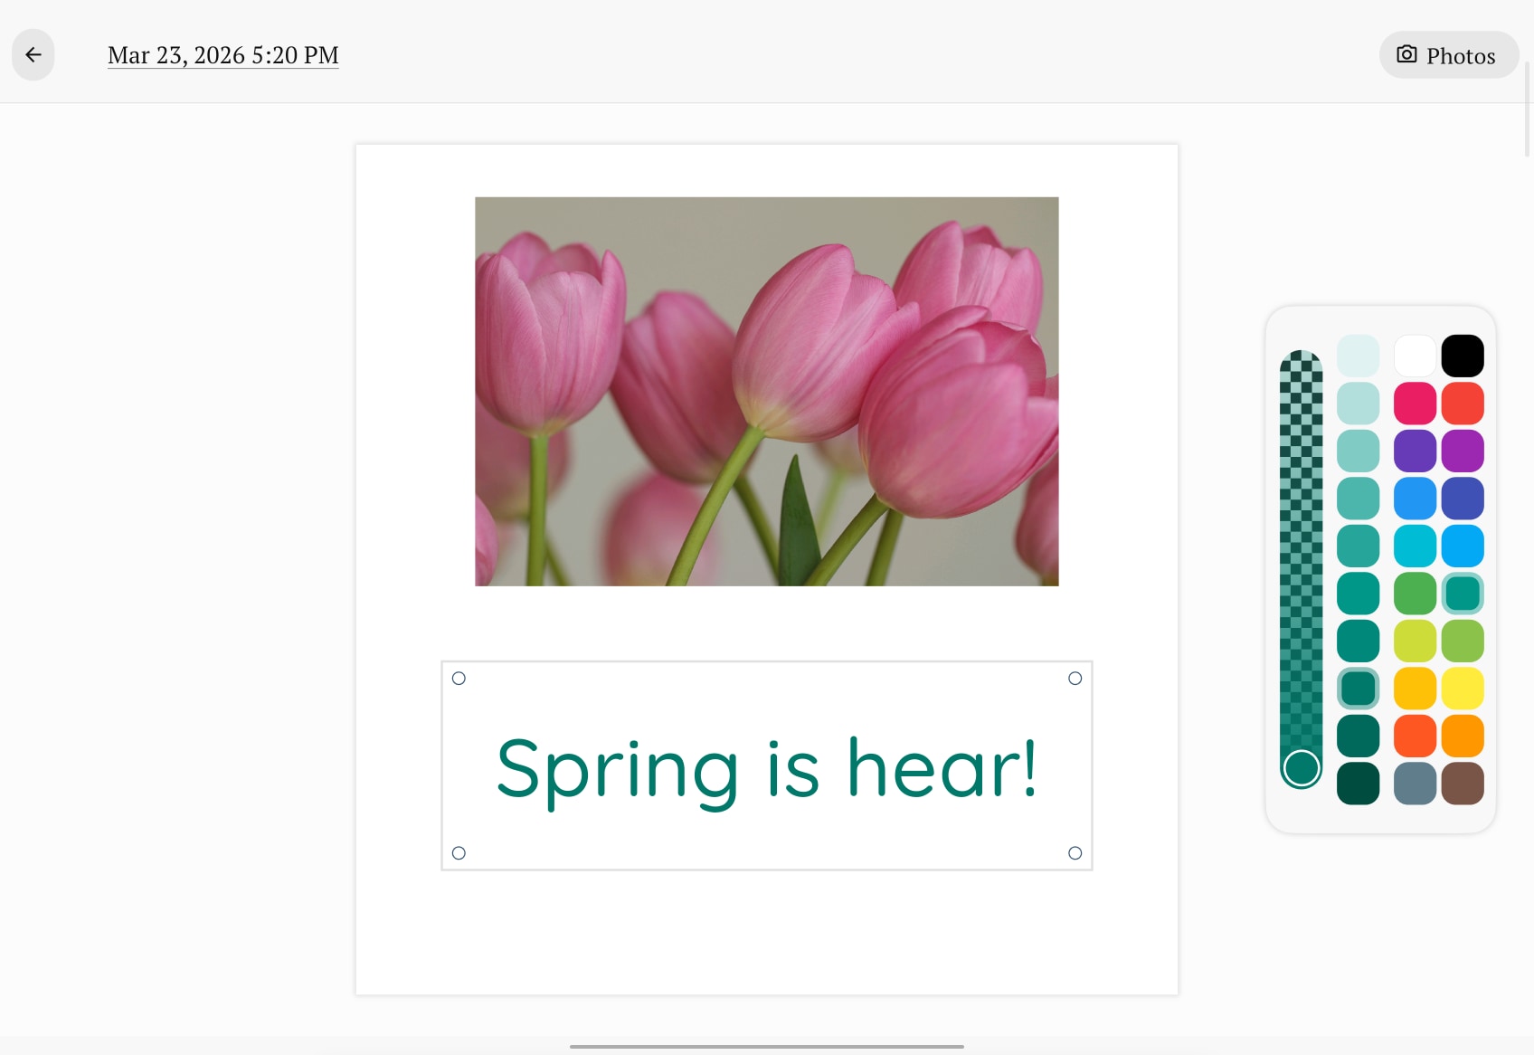The height and width of the screenshot is (1055, 1534).
Task: Click the camera icon on Photos button
Action: [x=1406, y=54]
